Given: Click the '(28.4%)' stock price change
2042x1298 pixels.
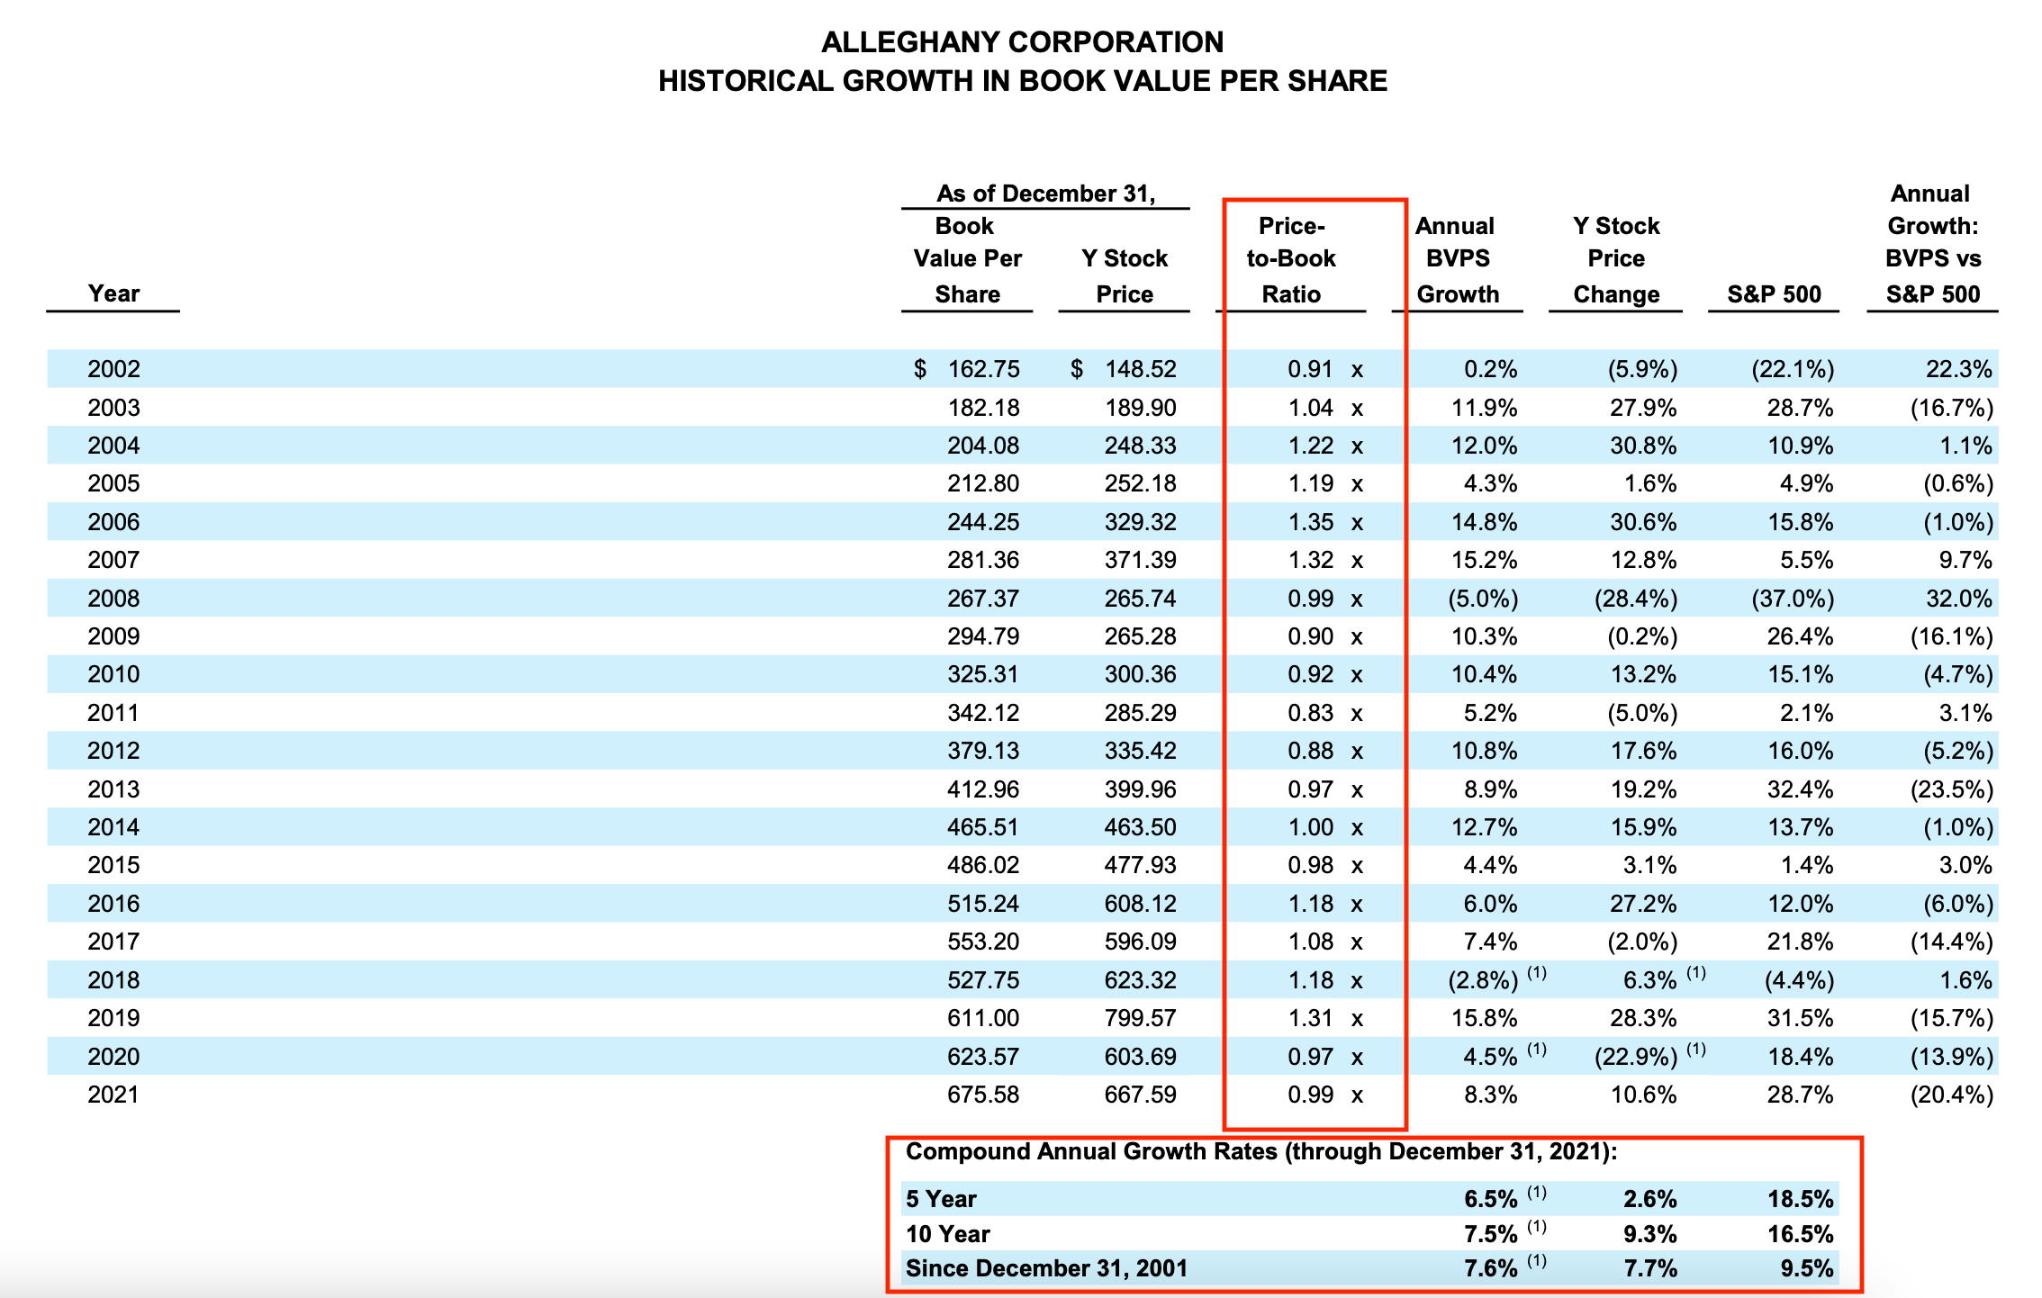Looking at the screenshot, I should [1636, 599].
